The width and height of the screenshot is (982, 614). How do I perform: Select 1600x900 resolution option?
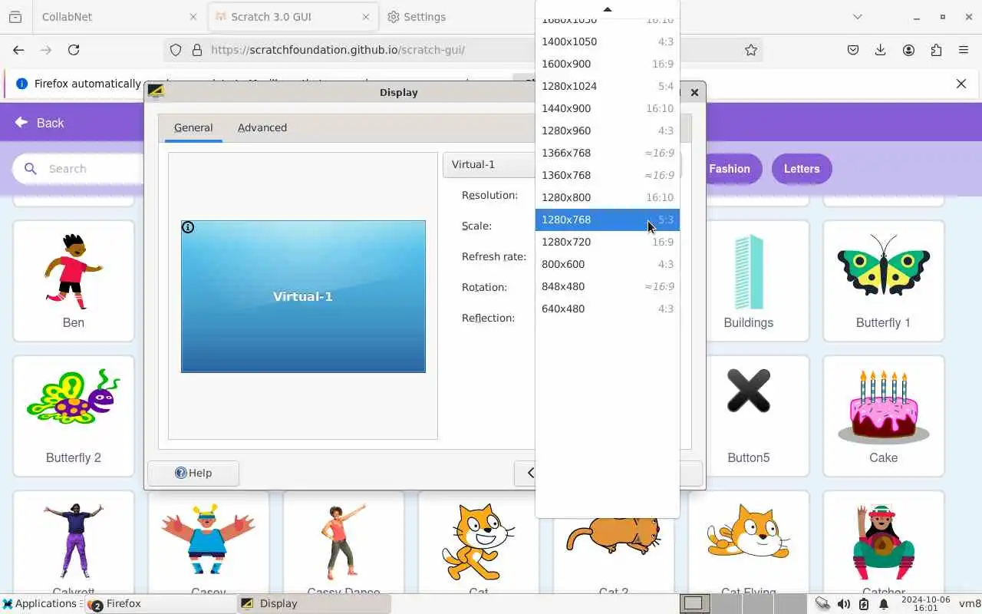(x=607, y=64)
